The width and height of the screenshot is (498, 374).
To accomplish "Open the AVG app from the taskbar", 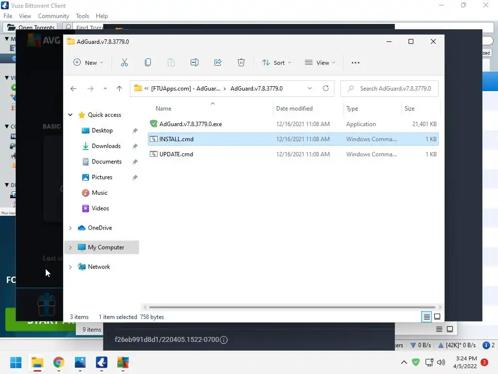I will coord(123,362).
